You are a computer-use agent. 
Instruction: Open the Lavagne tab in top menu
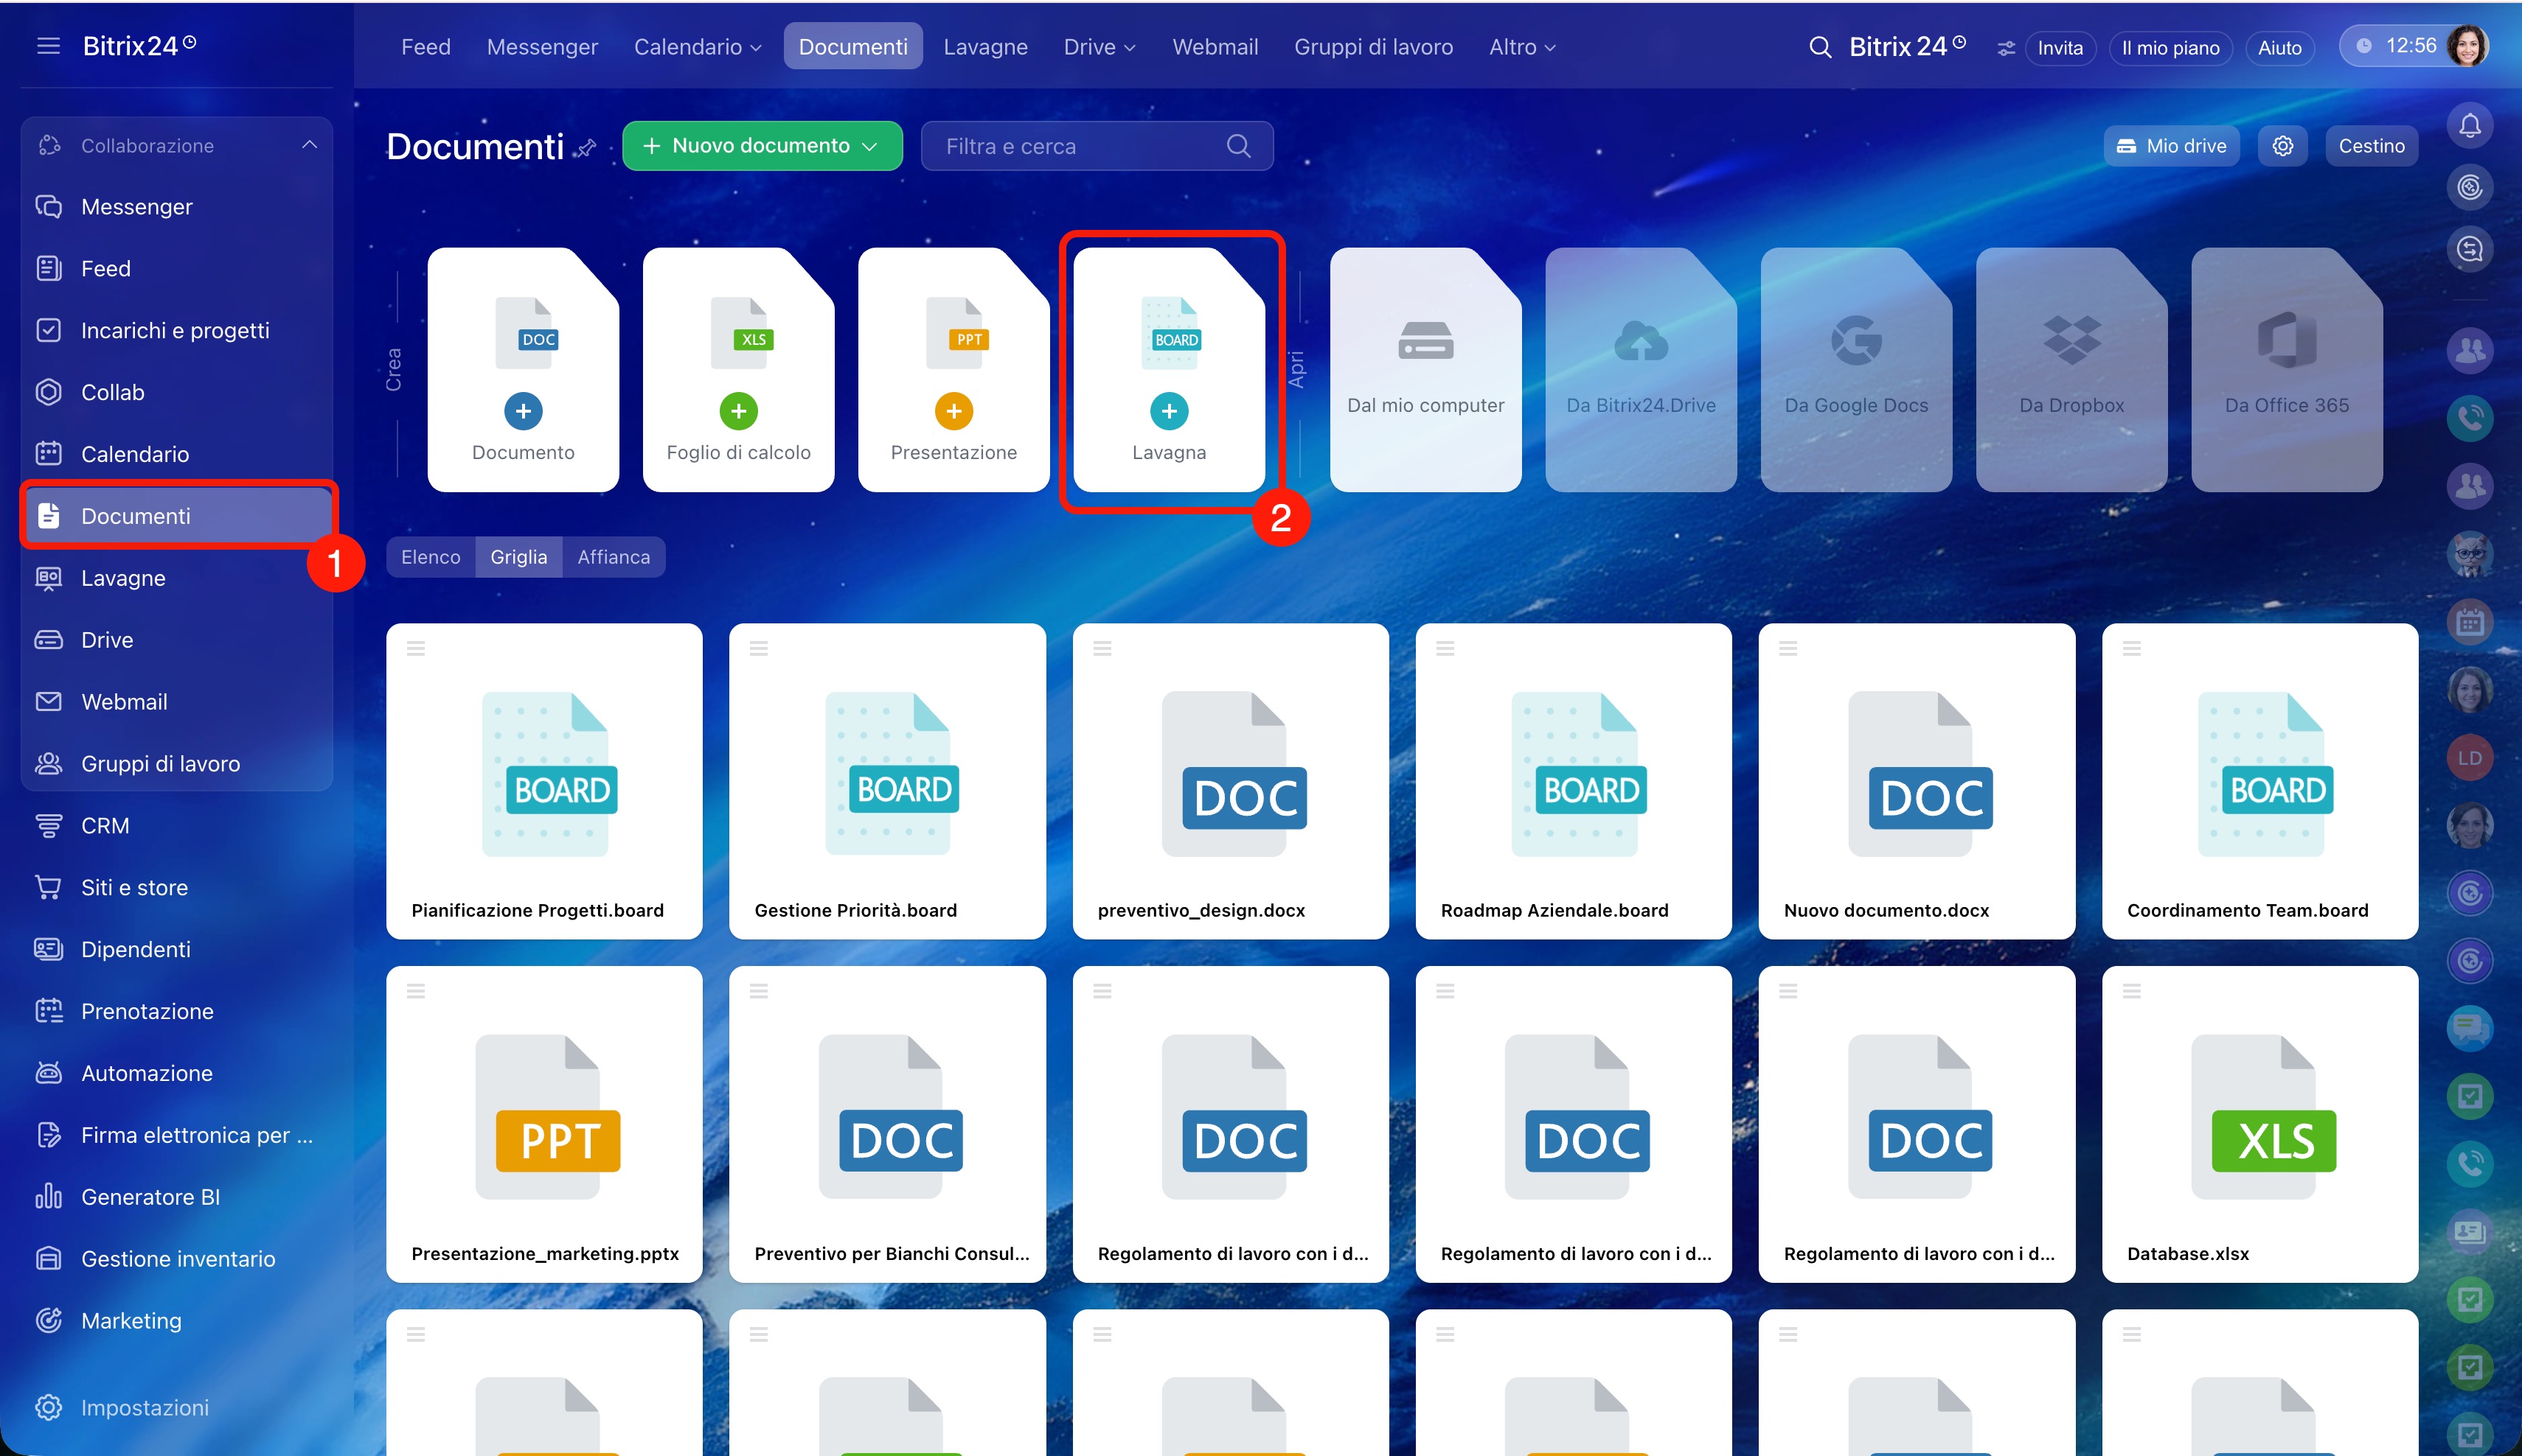(x=984, y=47)
